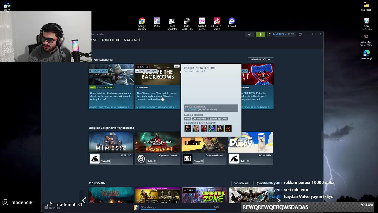Open the three-dot menu on Backrooms card
This screenshot has width=378, height=213.
coord(176,66)
